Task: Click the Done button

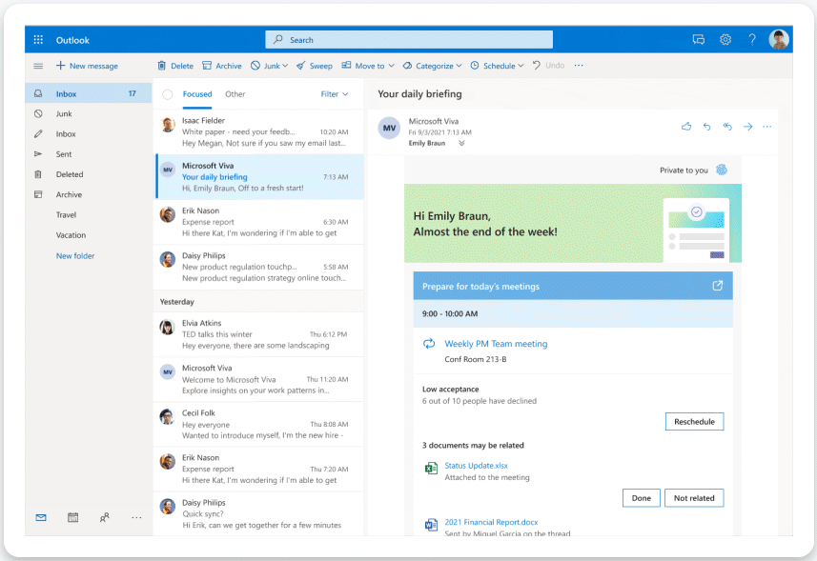Action: tap(641, 498)
